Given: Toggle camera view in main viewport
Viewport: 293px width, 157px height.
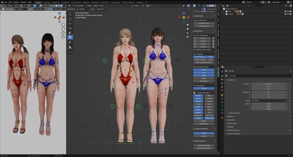Looking at the screenshot, I should click(188, 33).
